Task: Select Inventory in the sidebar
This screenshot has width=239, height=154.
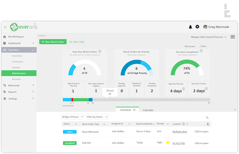Action: (17, 56)
